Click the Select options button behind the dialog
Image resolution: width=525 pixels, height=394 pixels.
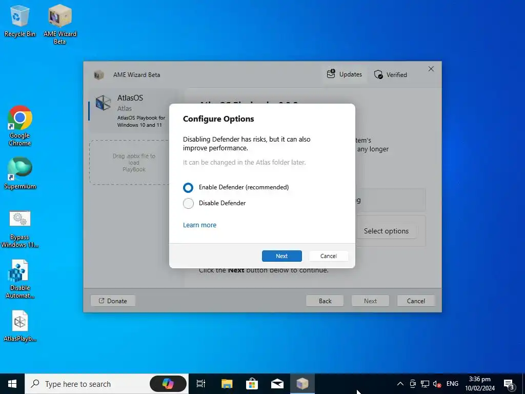pos(387,231)
